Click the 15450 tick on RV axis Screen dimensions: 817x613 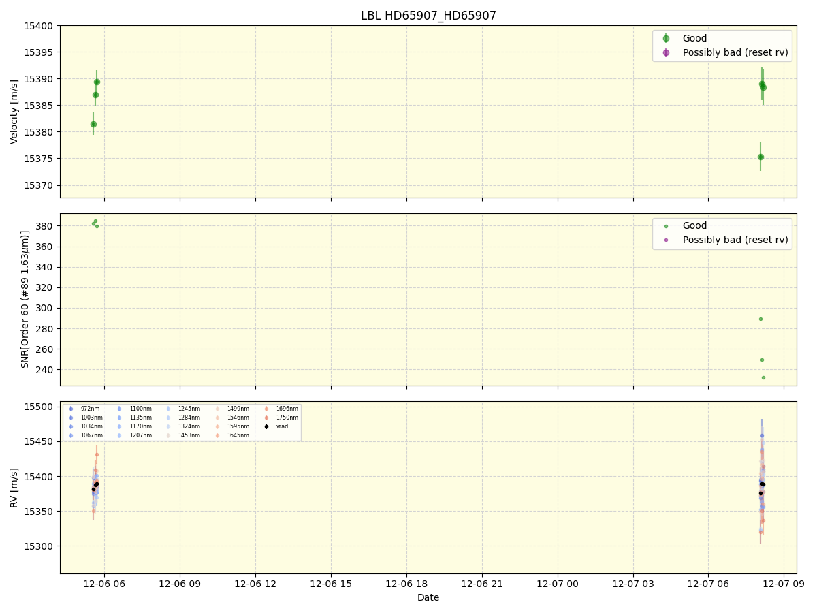[x=39, y=441]
